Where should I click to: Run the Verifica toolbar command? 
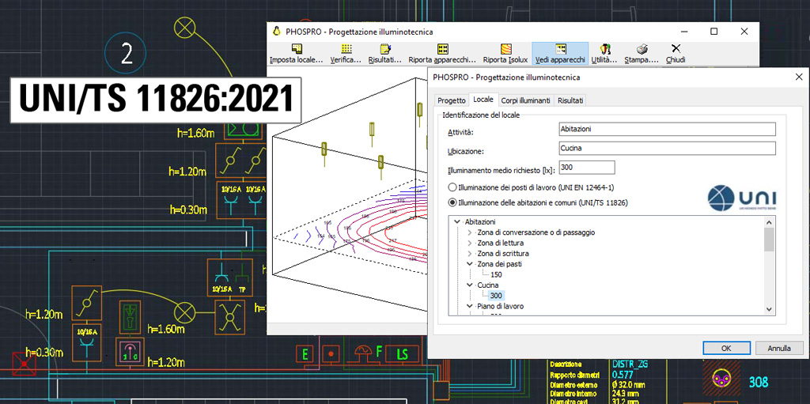click(x=346, y=54)
